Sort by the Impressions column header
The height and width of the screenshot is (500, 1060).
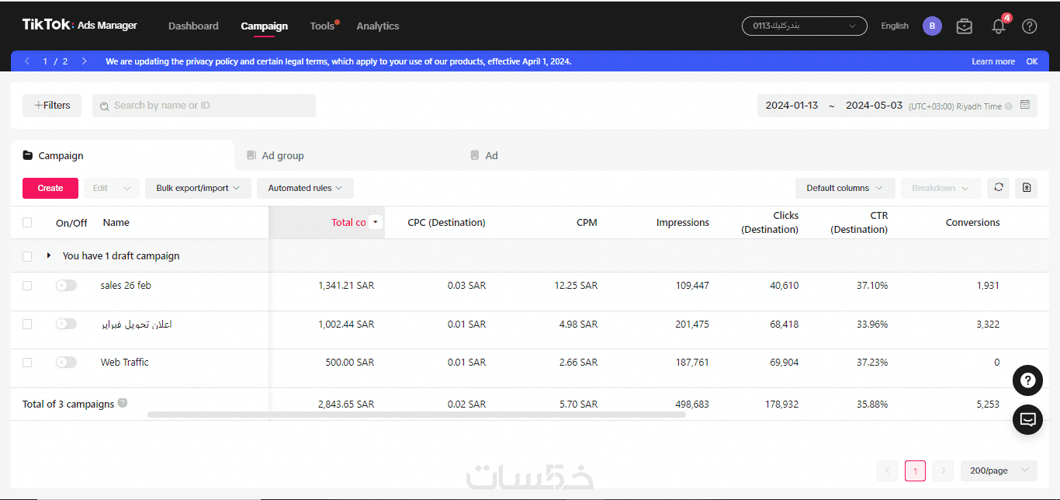(x=683, y=222)
